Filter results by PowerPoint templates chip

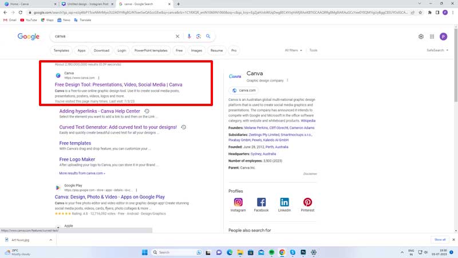point(151,50)
